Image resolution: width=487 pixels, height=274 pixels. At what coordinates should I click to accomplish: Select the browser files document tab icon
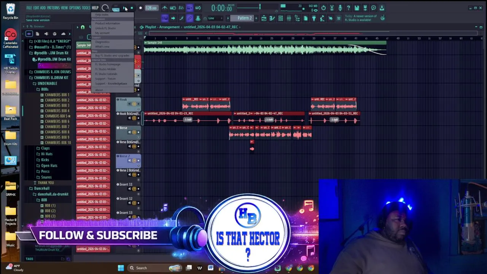[37, 34]
